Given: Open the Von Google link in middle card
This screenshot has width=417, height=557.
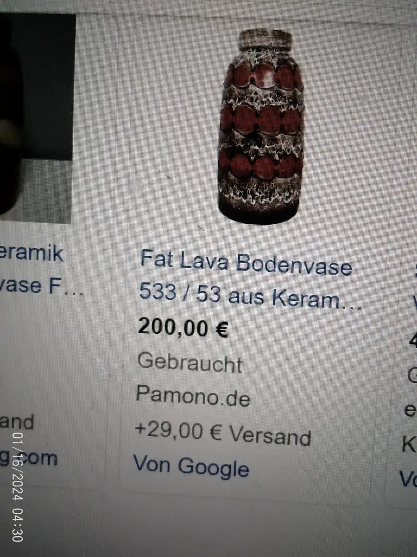Looking at the screenshot, I should click(191, 466).
